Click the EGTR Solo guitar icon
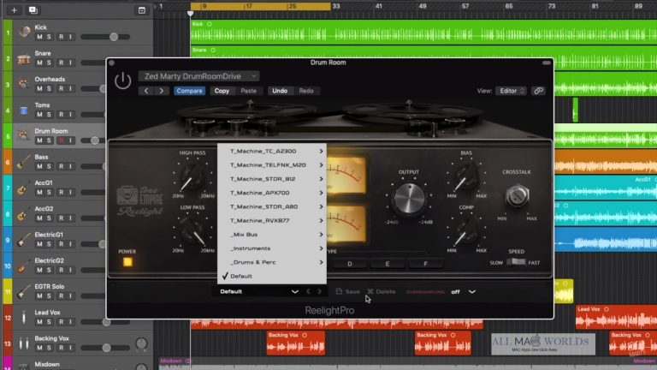The width and height of the screenshot is (657, 370). [23, 291]
